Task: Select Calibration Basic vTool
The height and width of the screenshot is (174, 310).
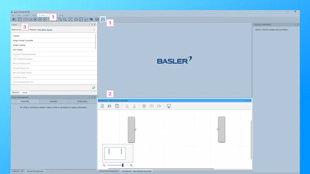Action: [x=53, y=77]
